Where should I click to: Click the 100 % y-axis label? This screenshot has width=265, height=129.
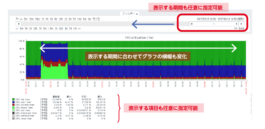(x=21, y=41)
